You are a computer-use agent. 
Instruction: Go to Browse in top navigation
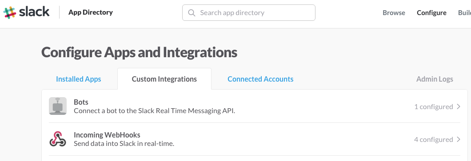click(x=394, y=12)
